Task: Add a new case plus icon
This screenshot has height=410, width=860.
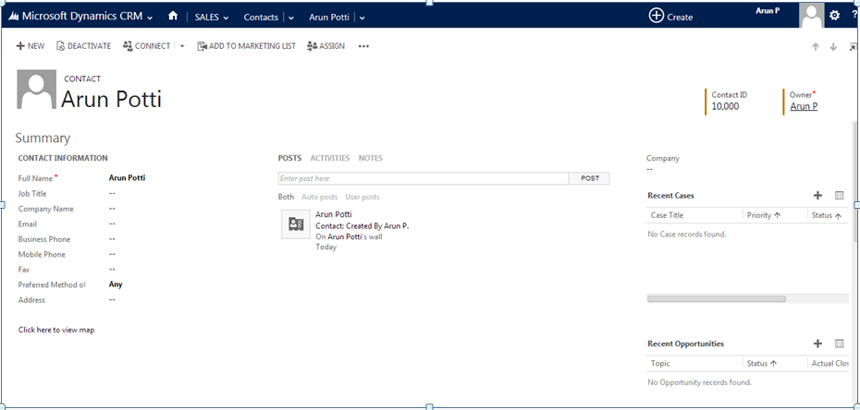Action: [x=817, y=196]
